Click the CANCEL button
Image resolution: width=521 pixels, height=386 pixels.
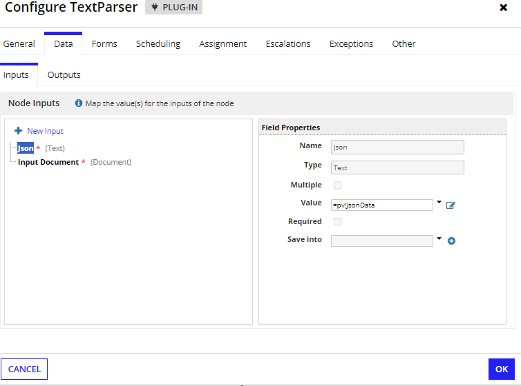24,369
